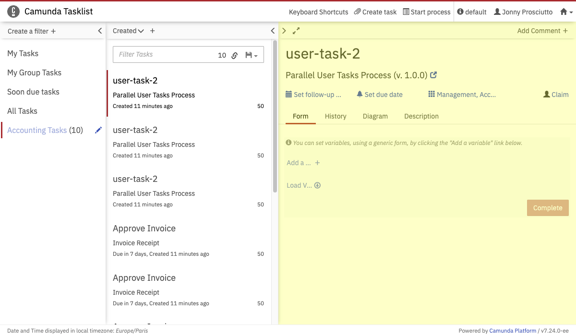This screenshot has width=576, height=336.
Task: Click the Load Variables download icon
Action: point(317,185)
